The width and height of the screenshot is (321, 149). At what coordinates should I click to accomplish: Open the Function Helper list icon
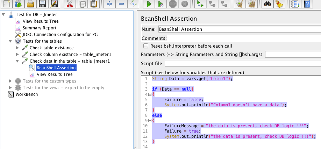tap(295, 4)
